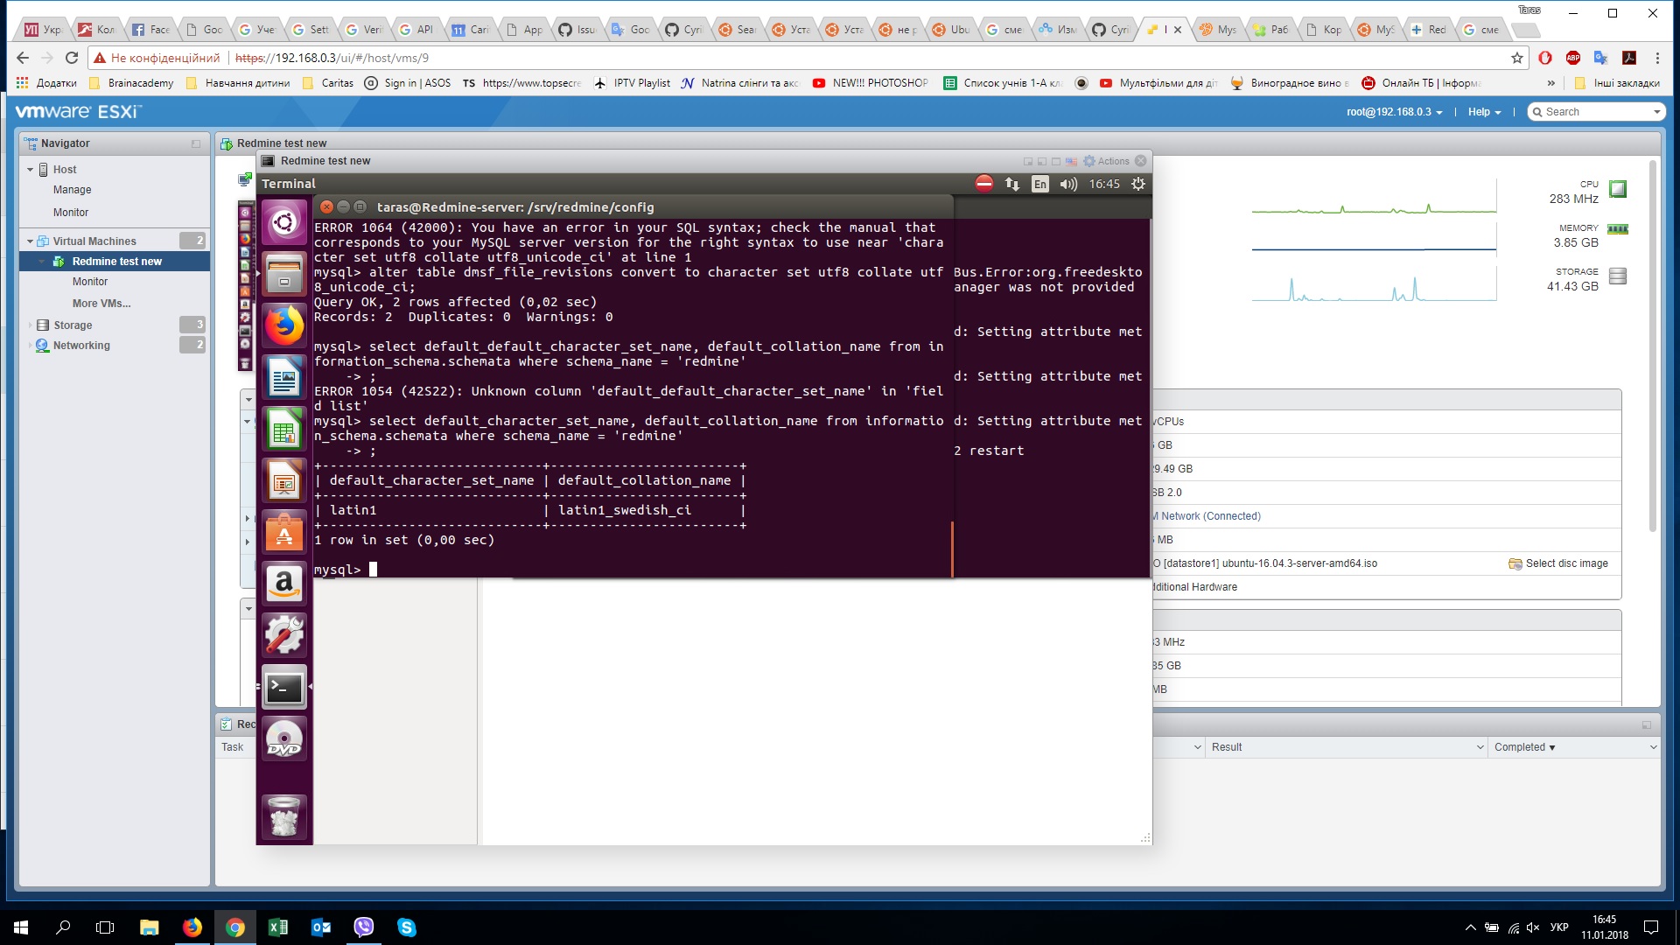1680x945 pixels.
Task: Switch the УКР language indicator in system tray
Action: click(x=1558, y=927)
